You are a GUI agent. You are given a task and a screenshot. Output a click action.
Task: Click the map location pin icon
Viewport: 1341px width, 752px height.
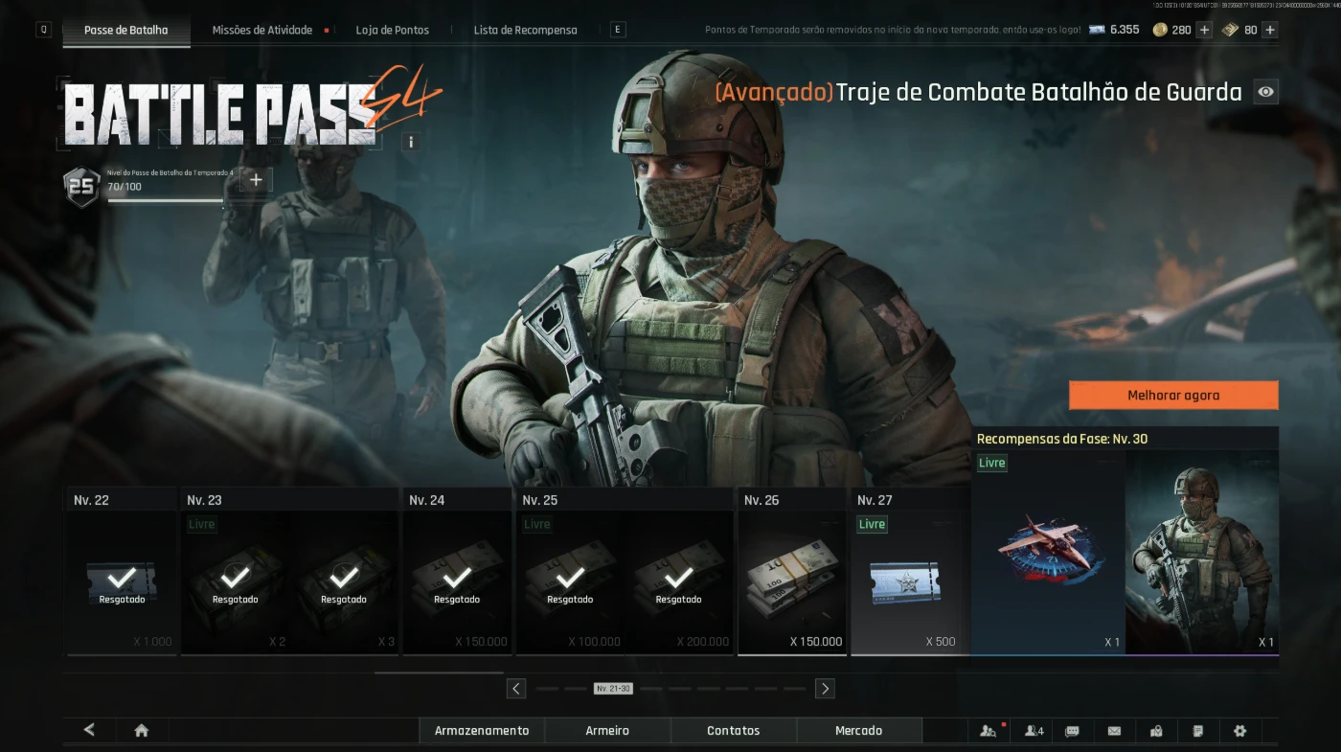pyautogui.click(x=1156, y=731)
